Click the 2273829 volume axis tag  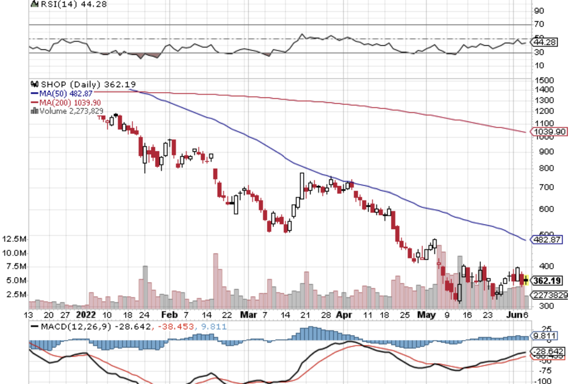[x=550, y=294]
